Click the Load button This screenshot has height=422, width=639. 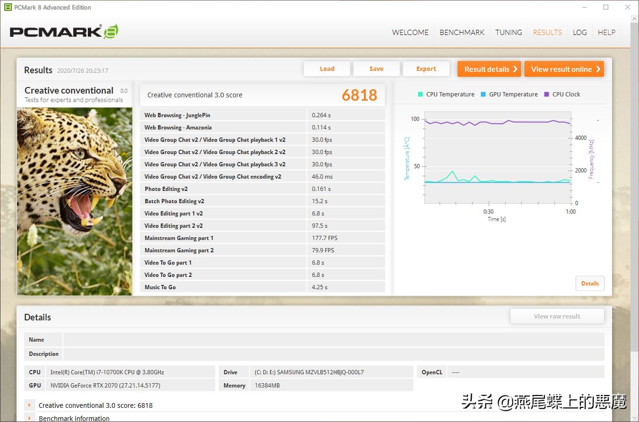pos(327,69)
